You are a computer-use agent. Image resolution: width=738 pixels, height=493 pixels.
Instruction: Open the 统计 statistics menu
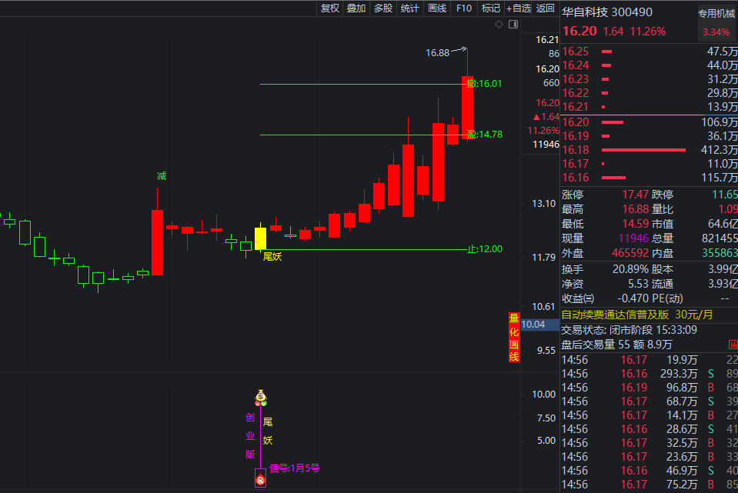[410, 8]
